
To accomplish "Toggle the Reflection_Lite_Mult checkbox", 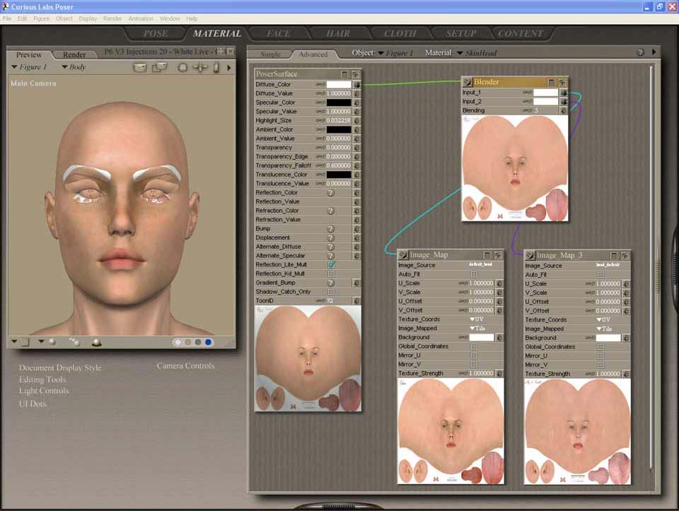I will tap(331, 265).
